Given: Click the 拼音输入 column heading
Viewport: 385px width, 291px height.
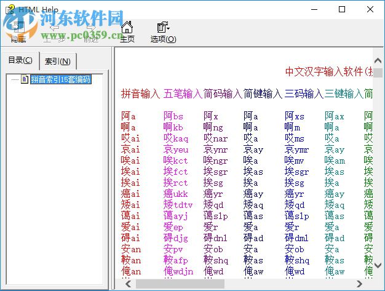Looking at the screenshot, I should click(x=140, y=94).
